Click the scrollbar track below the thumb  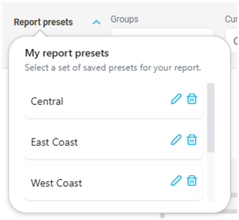coord(210,177)
